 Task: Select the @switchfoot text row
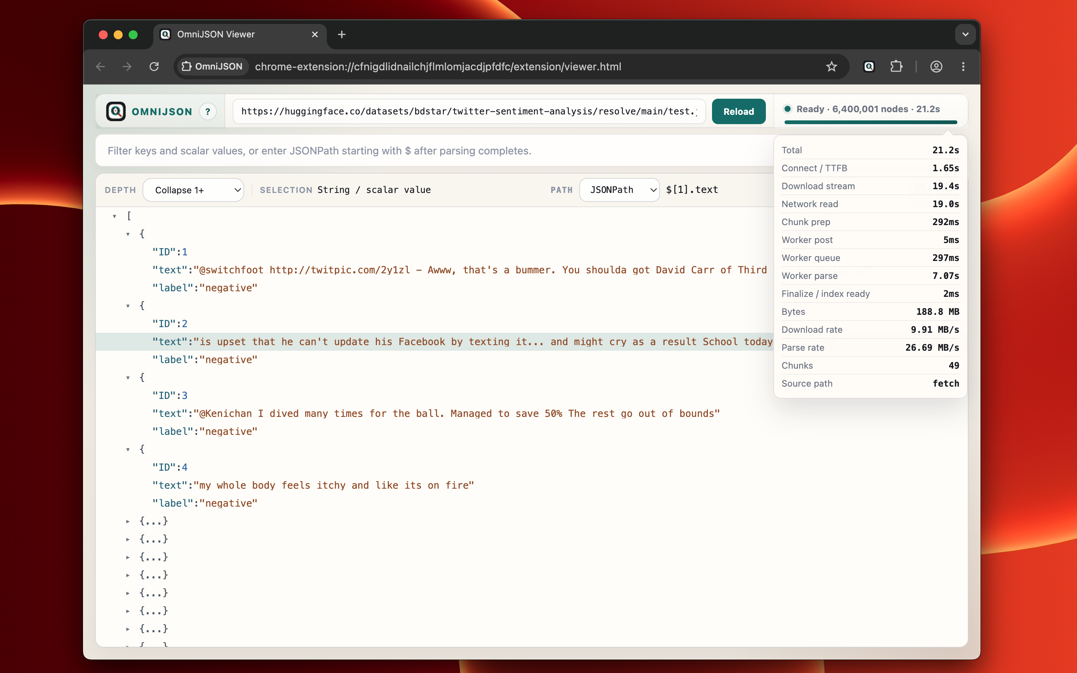click(435, 270)
